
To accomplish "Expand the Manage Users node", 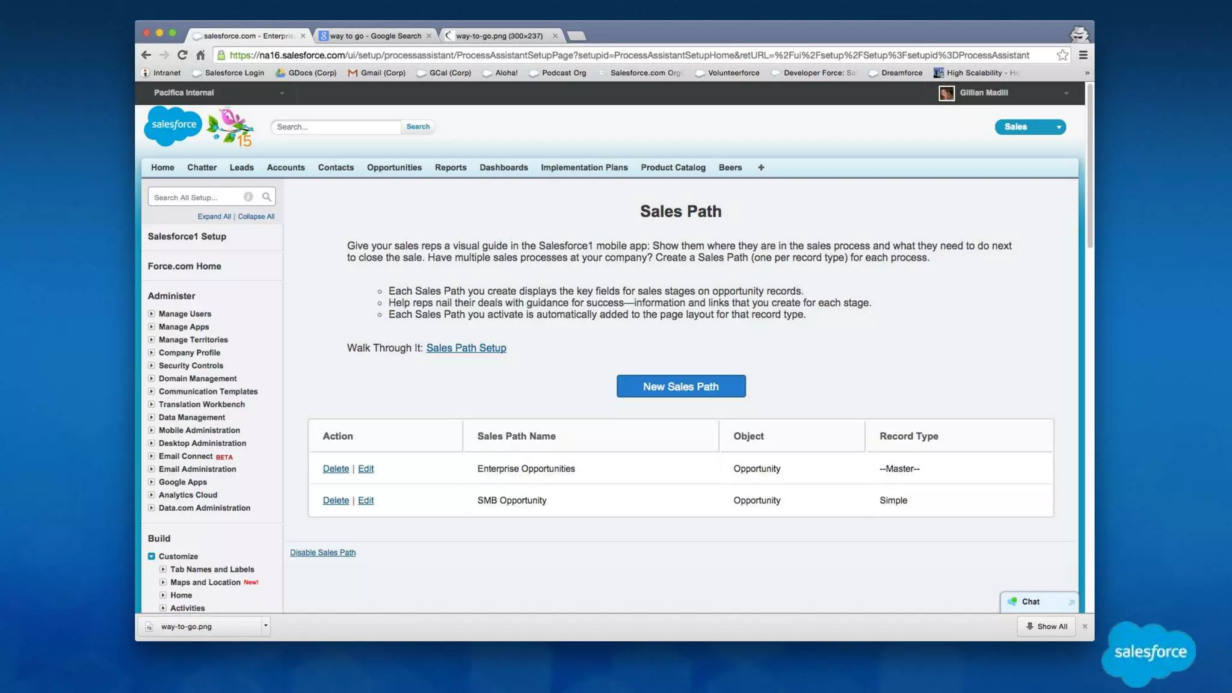I will (152, 313).
